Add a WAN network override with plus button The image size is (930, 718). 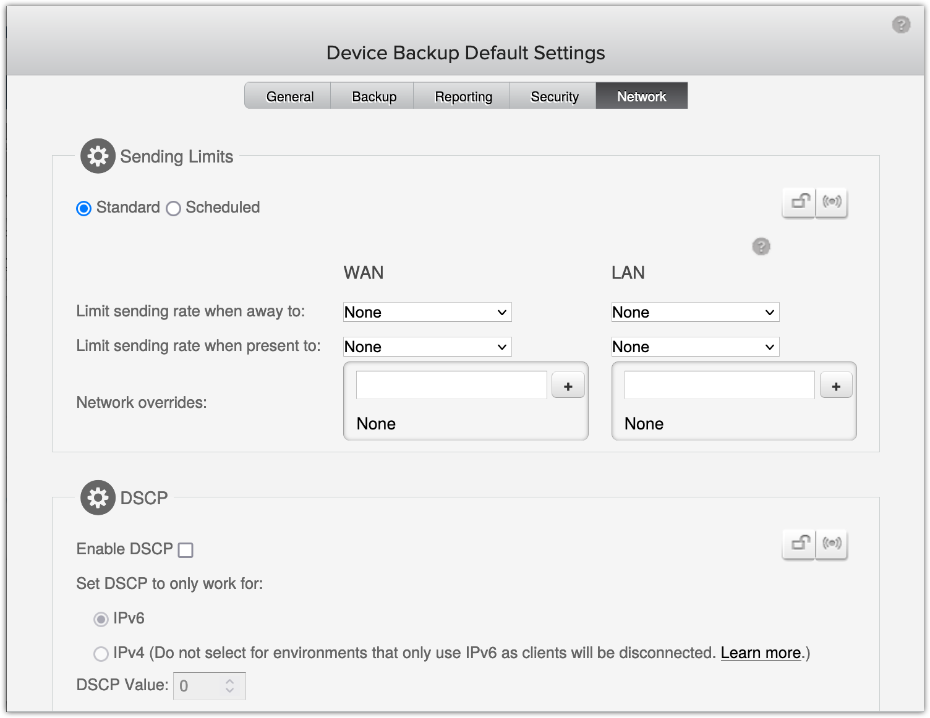coord(568,386)
